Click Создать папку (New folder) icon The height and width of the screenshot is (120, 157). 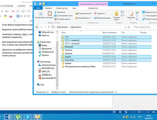(117, 14)
